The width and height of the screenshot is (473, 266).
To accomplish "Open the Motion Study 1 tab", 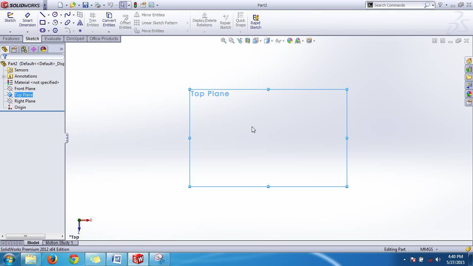I will pyautogui.click(x=60, y=242).
